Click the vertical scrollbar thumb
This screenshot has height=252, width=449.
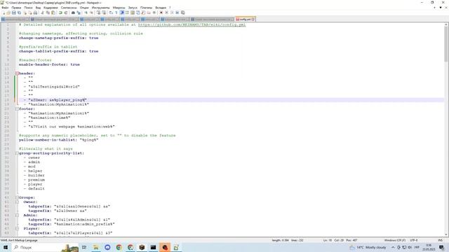[446, 44]
